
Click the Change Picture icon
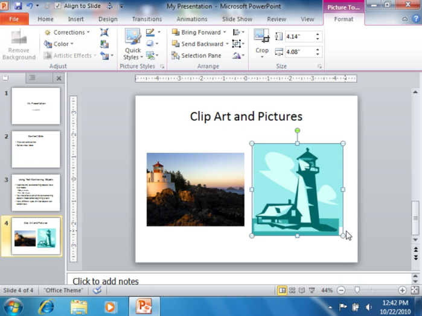point(104,44)
